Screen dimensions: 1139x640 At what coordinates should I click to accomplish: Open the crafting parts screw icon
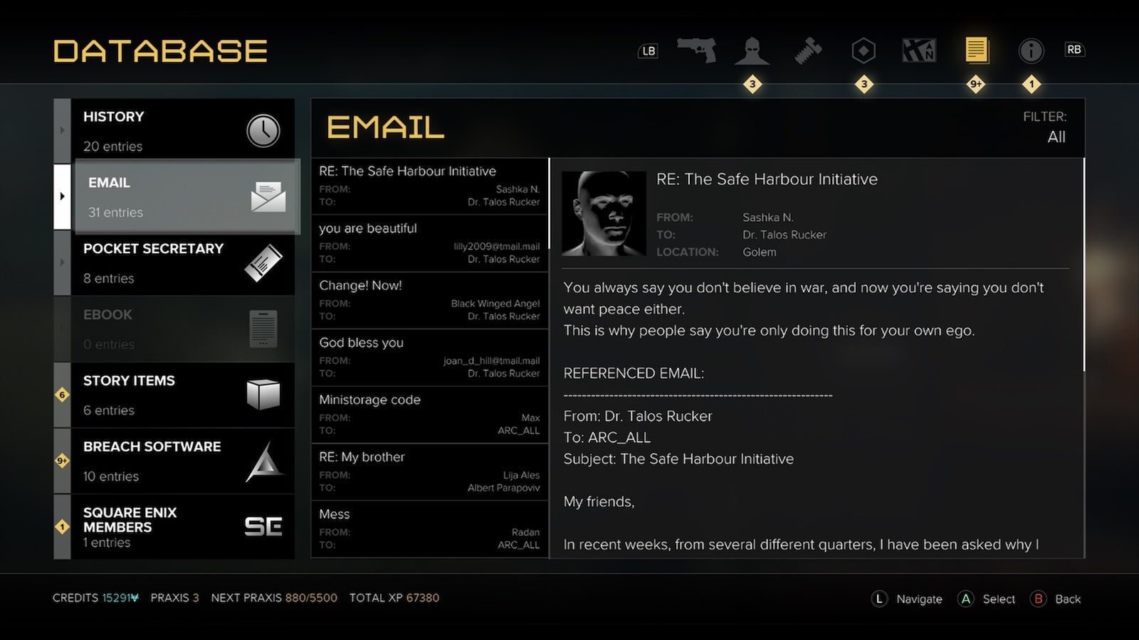pyautogui.click(x=808, y=50)
